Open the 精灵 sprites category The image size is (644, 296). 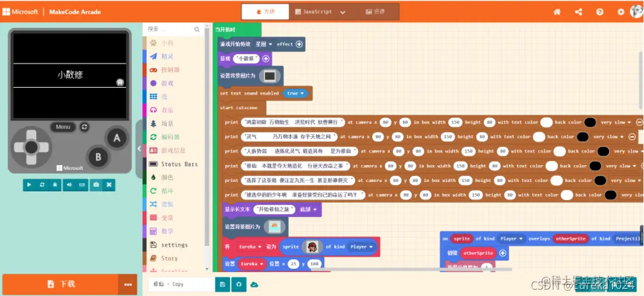point(173,56)
